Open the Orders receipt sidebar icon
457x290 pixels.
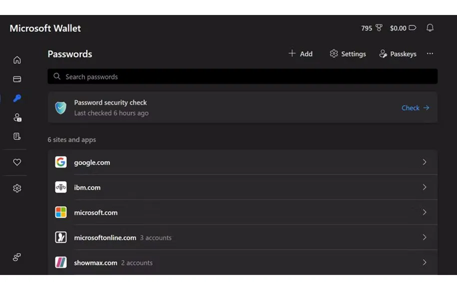(x=17, y=136)
